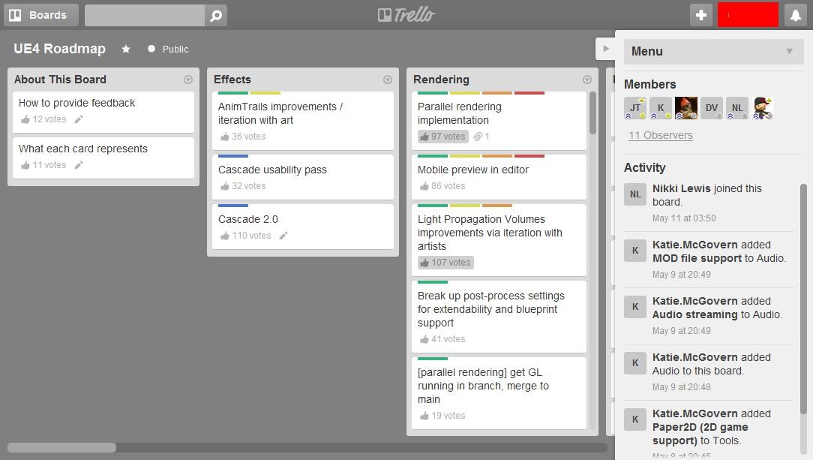The image size is (813, 460).
Task: Click the 41 votes thumbs-up icon
Action: (424, 339)
